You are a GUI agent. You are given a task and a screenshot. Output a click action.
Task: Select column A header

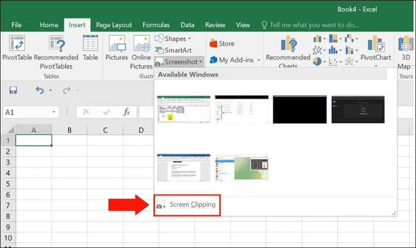(34, 130)
